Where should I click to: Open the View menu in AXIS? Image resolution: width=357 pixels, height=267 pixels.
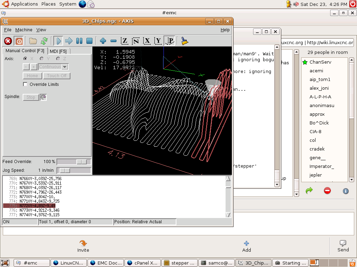tap(41, 30)
